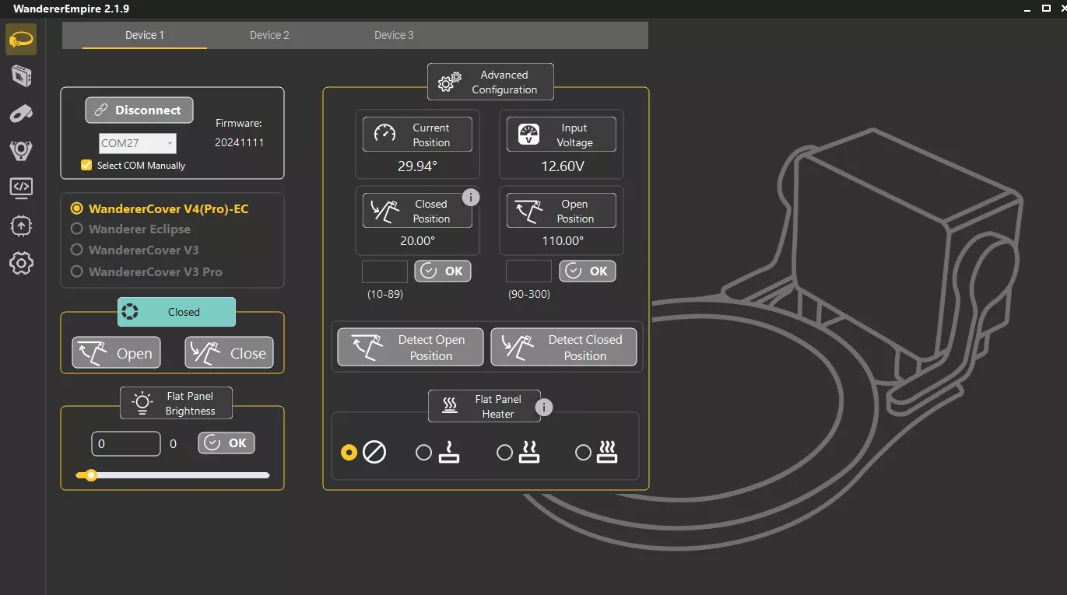1067x595 pixels.
Task: Click the Input Voltage meter icon
Action: click(x=528, y=135)
